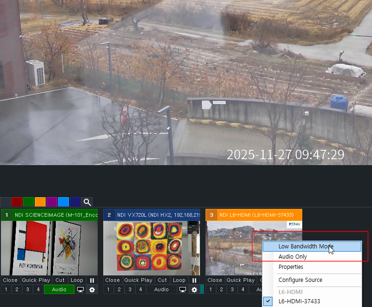Pause input 2 playback

(x=194, y=280)
